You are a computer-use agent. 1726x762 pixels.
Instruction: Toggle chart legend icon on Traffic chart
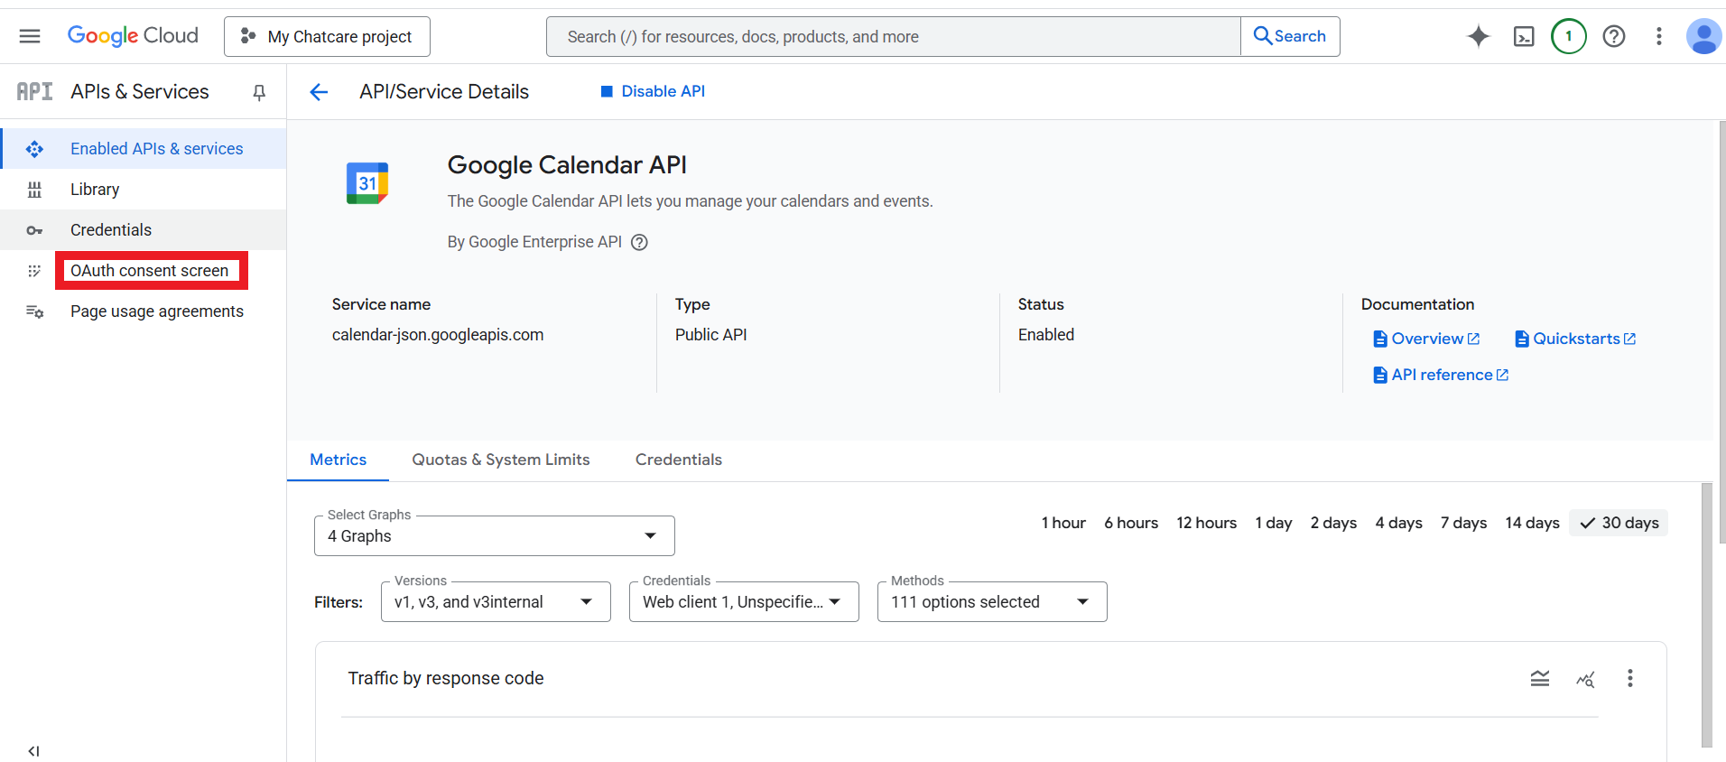1540,679
